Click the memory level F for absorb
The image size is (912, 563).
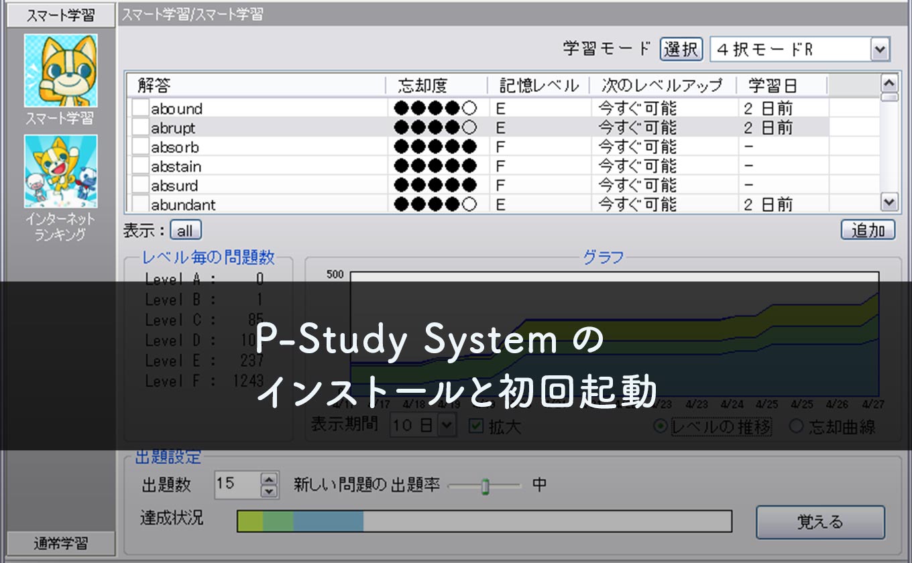[500, 147]
